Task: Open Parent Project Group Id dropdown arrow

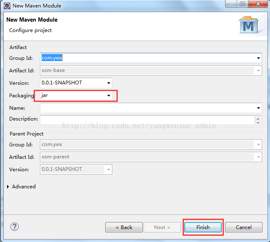Action: pos(258,145)
